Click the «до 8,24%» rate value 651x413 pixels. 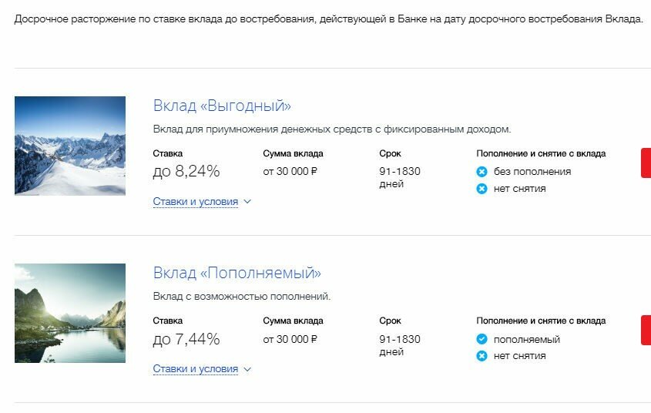[x=186, y=172]
